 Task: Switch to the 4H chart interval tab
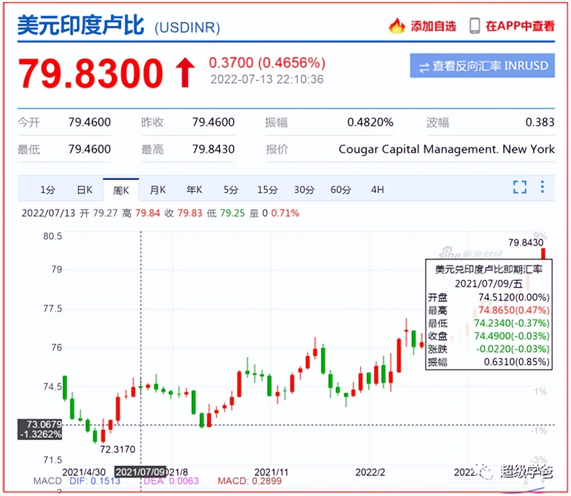click(x=378, y=189)
